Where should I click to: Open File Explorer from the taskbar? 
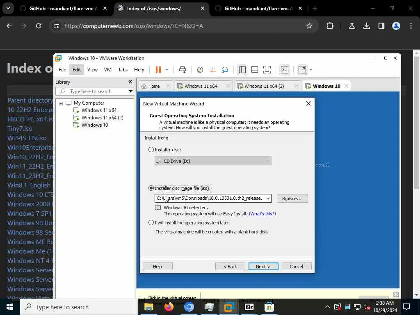click(148, 307)
